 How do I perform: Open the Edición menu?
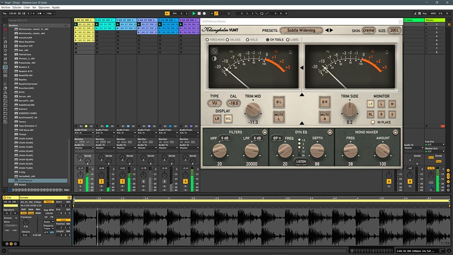pyautogui.click(x=17, y=7)
